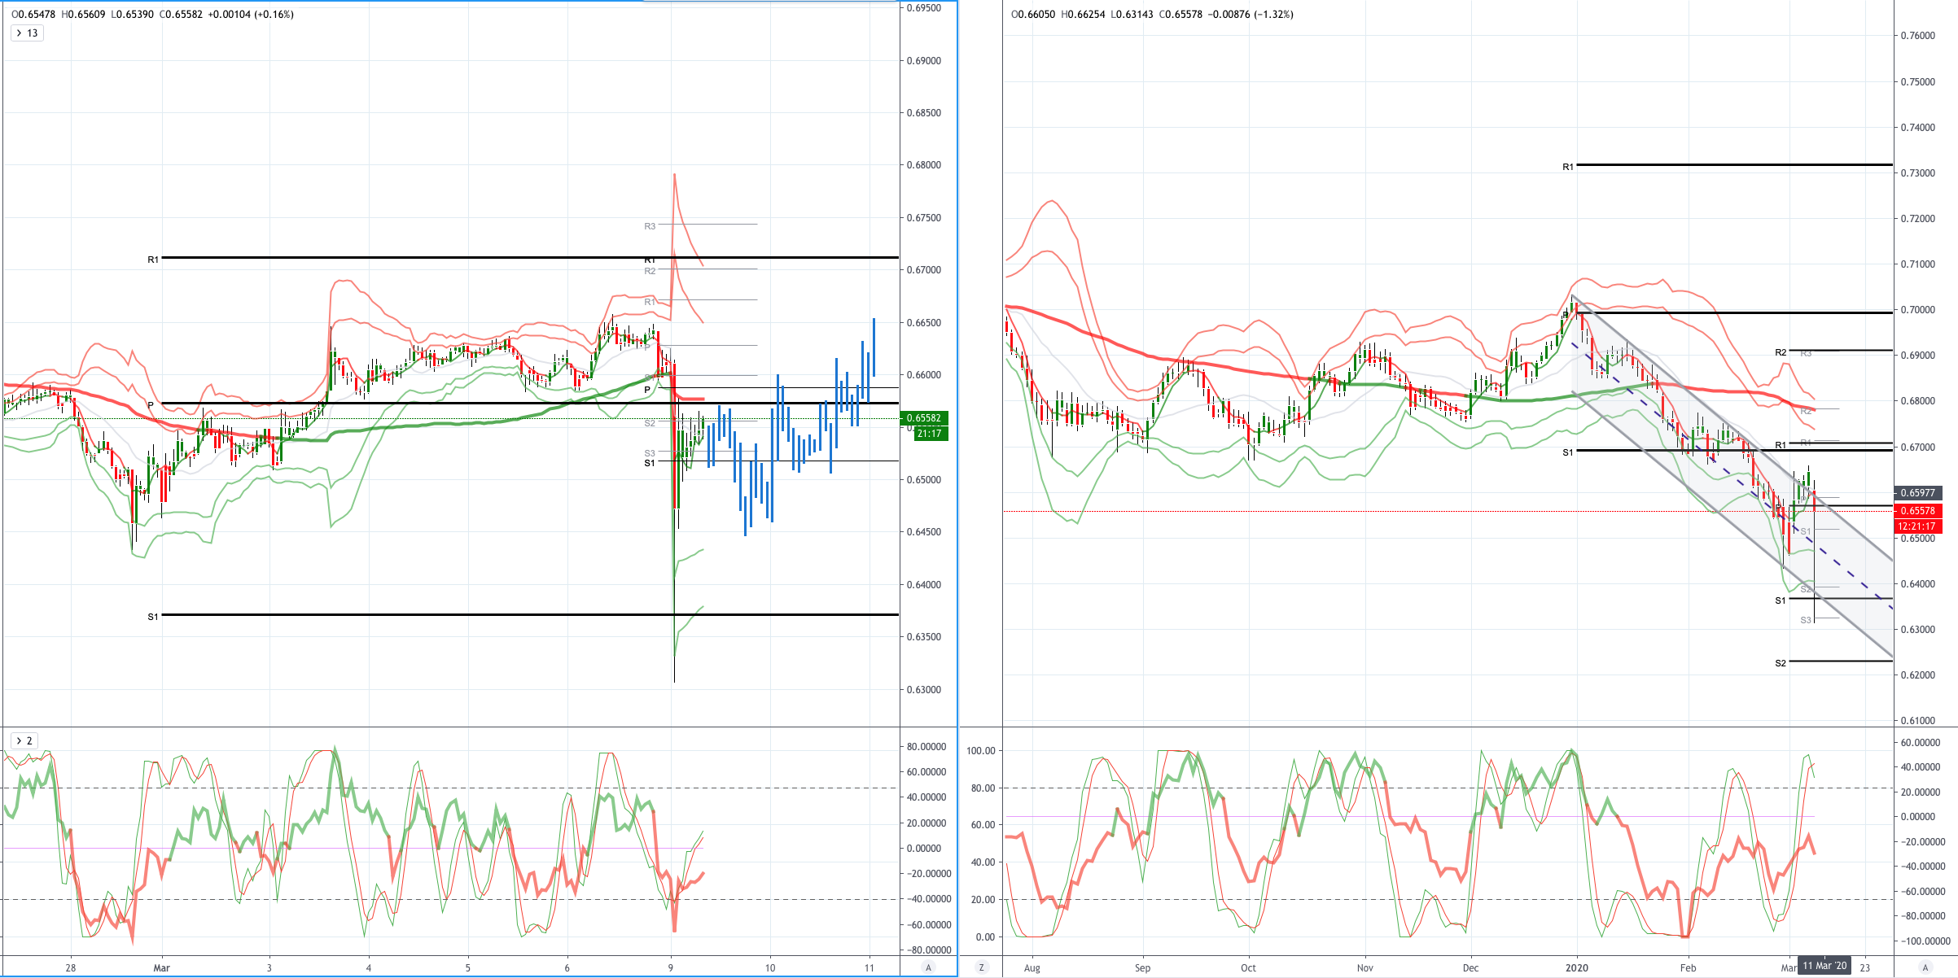Click the OHLC values of left chart
Viewport: 1958px width, 978px height.
[x=152, y=15]
